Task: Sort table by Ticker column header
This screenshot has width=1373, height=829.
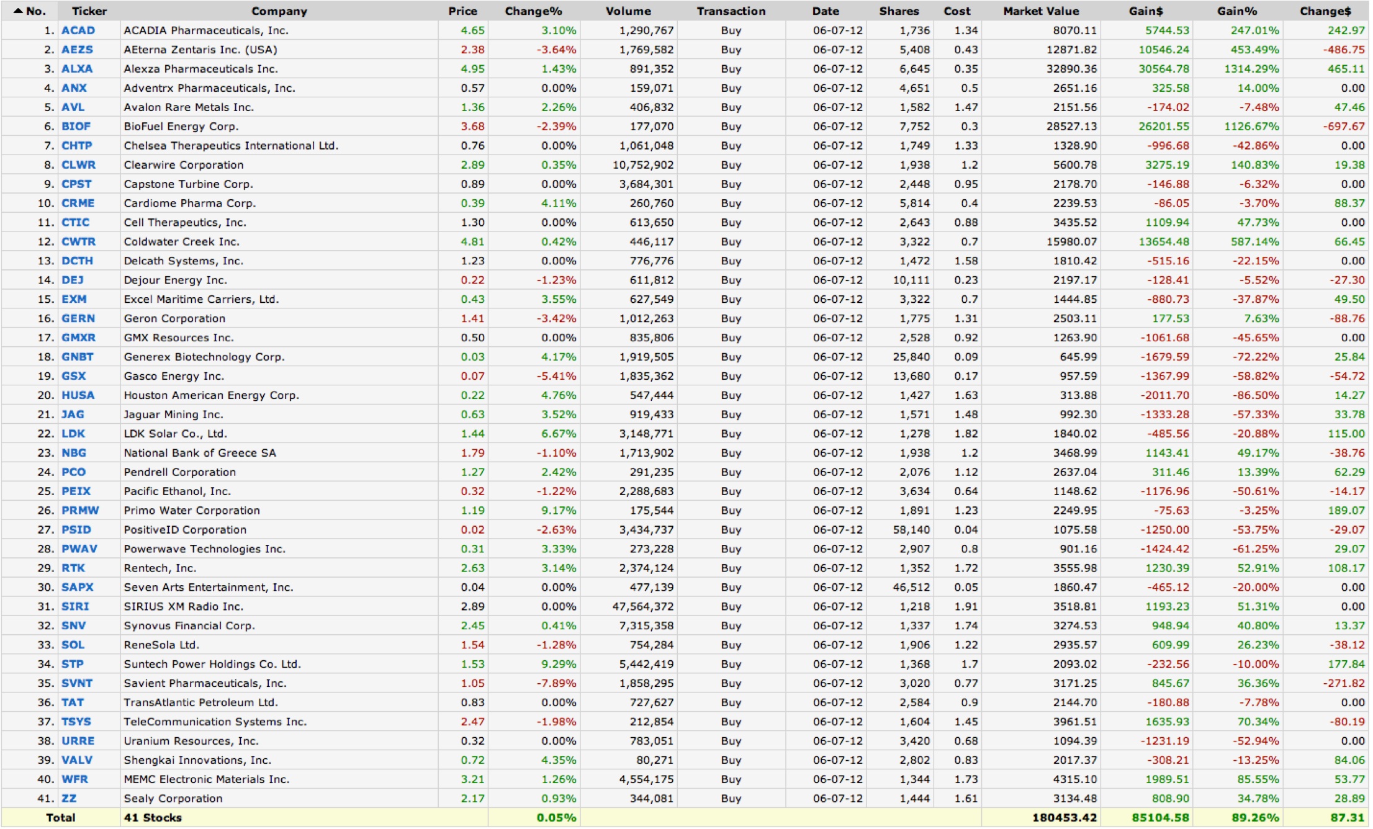Action: (x=89, y=11)
